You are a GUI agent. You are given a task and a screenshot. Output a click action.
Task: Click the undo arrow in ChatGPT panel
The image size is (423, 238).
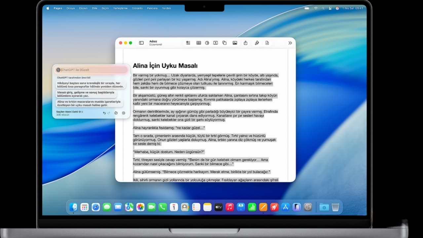click(104, 113)
